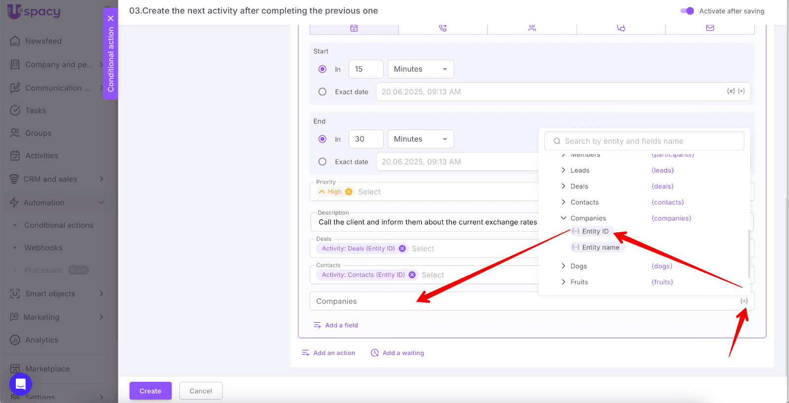Viewport: 789px width, 403px height.
Task: Click the Create button
Action: pos(150,391)
